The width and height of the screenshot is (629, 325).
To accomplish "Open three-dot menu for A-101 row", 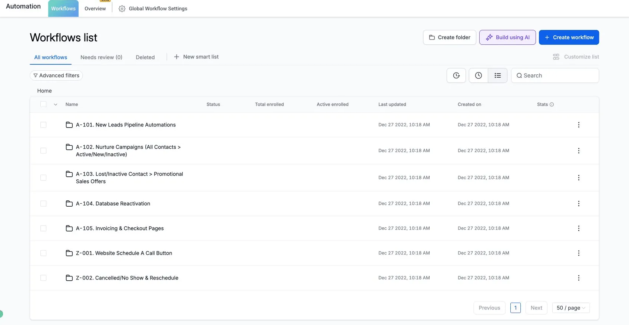I will coord(579,125).
